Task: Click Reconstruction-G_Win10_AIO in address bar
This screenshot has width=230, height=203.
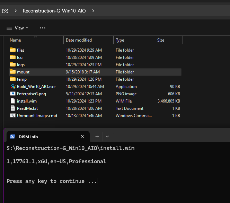Action: click(54, 11)
